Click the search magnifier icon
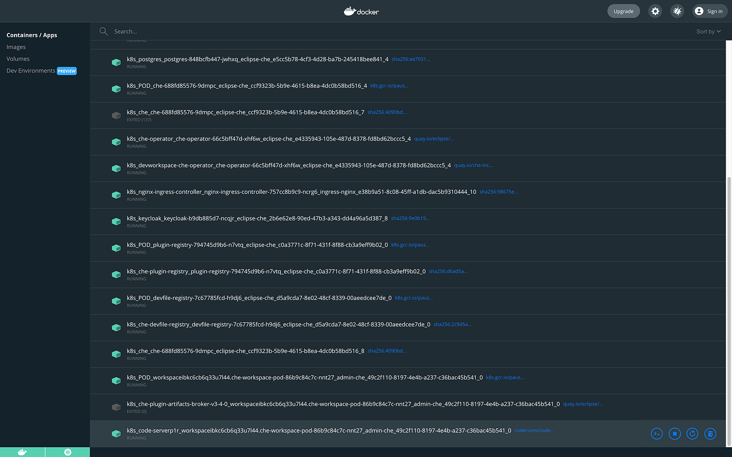This screenshot has height=457, width=732. click(103, 31)
